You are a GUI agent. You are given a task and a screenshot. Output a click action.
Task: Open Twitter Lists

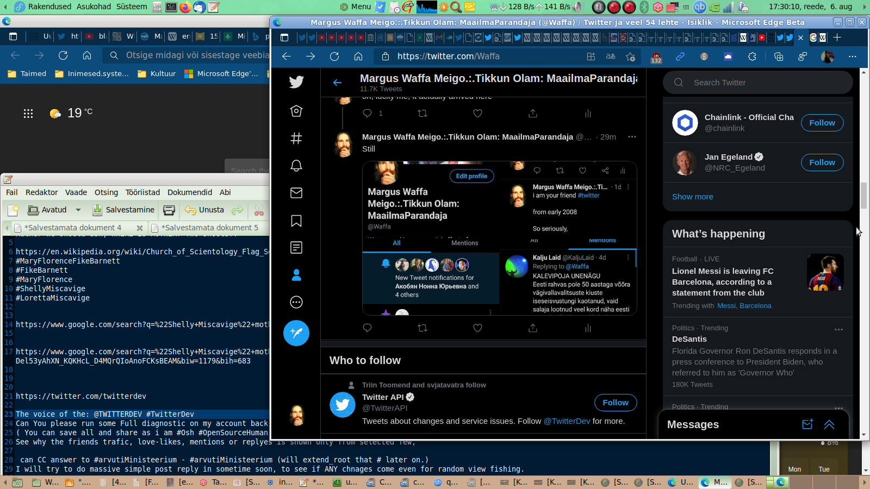(296, 248)
